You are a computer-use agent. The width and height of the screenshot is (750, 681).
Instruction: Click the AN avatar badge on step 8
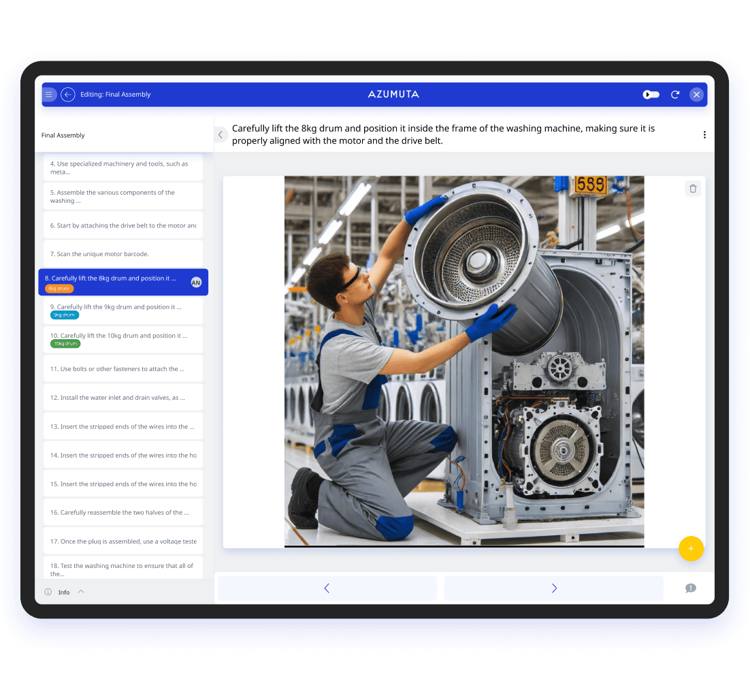pyautogui.click(x=196, y=282)
